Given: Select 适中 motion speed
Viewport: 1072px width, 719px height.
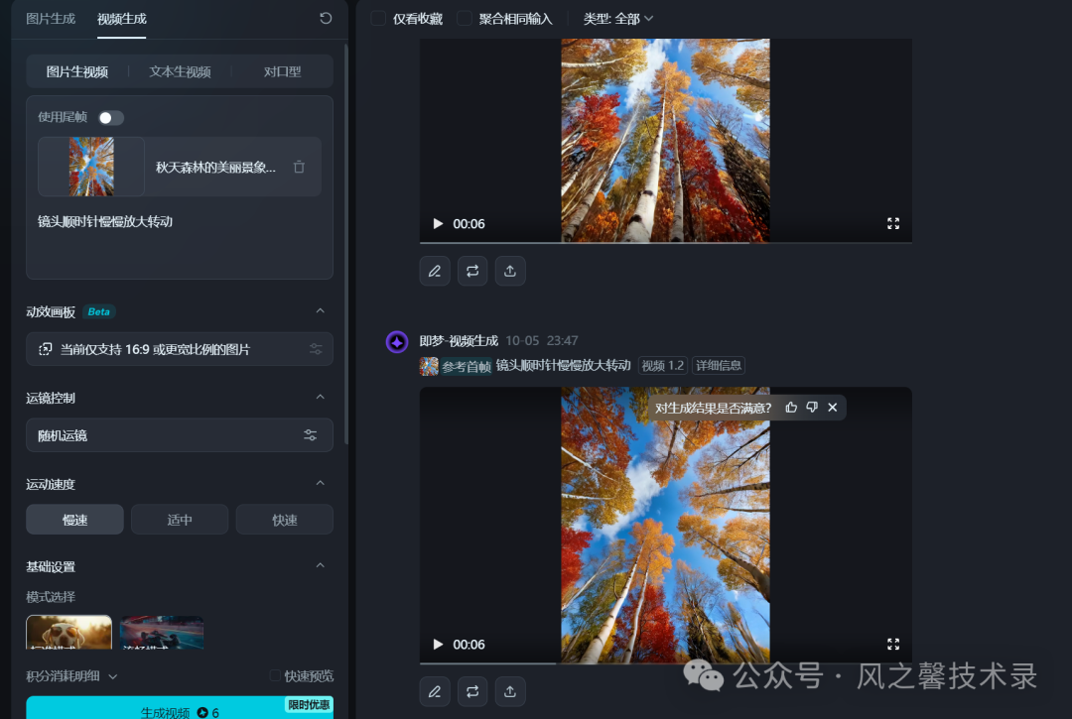Looking at the screenshot, I should (x=180, y=520).
